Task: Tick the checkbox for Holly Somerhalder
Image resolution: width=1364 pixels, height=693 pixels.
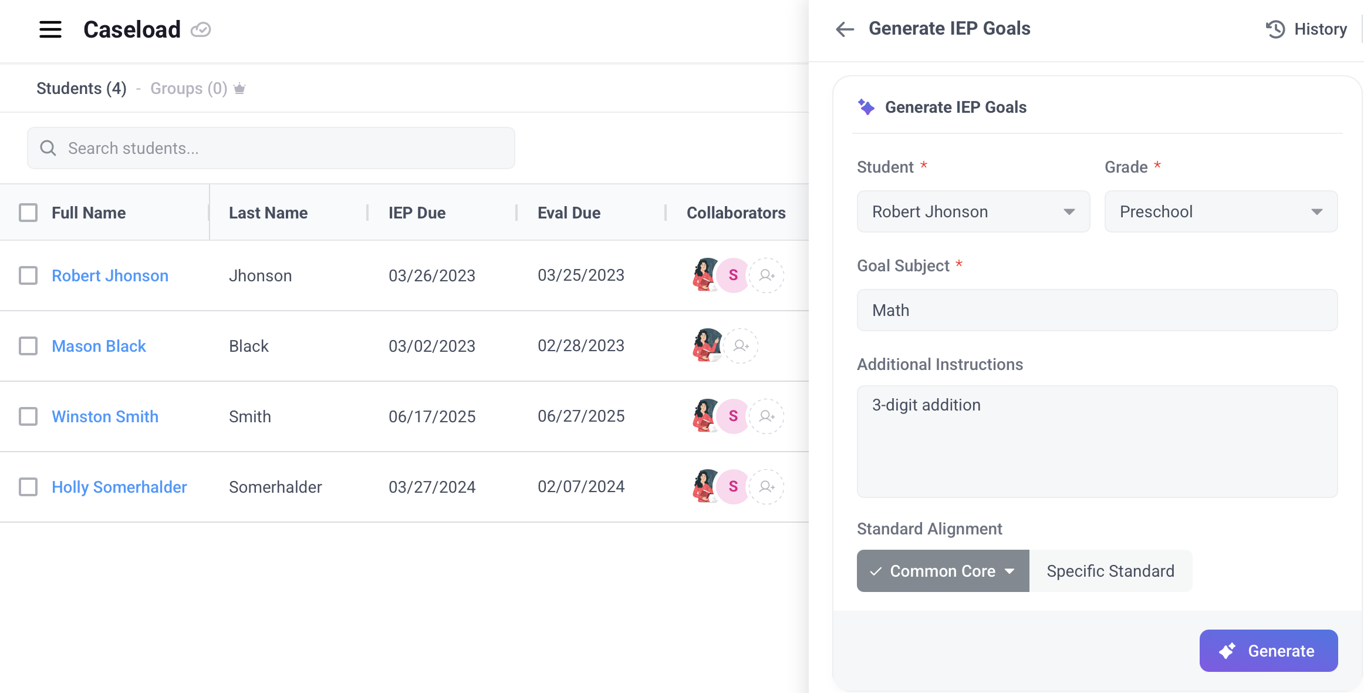Action: coord(28,487)
